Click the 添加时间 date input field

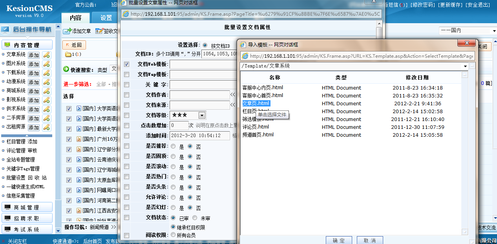200,136
